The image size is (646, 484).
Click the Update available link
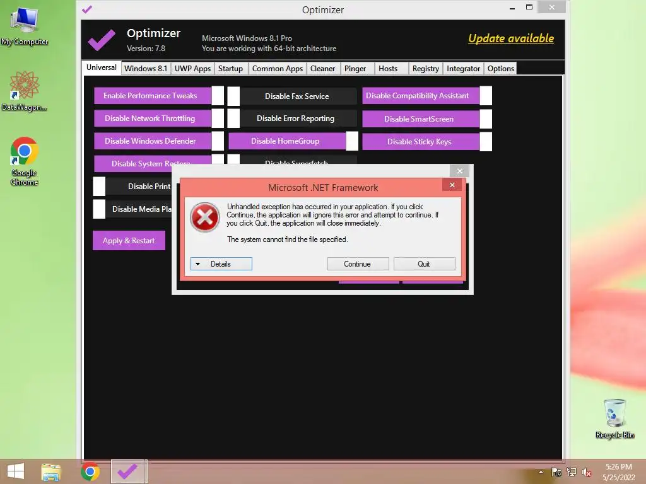[x=511, y=38]
